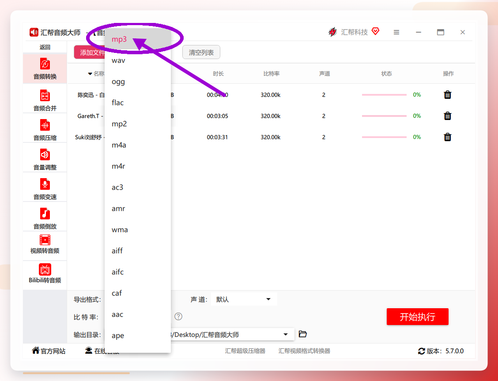The image size is (498, 381).
Task: Click the Gareth.T file name
Action: [x=91, y=116]
